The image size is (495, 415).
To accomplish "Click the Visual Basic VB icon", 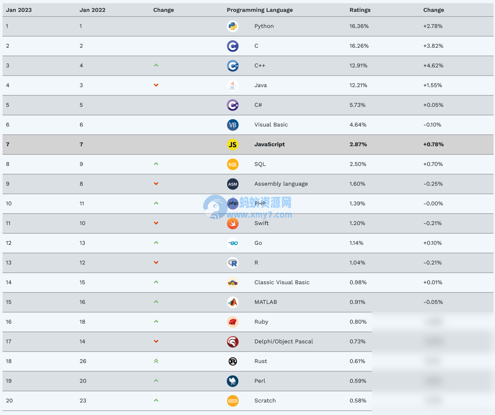I will (x=233, y=125).
